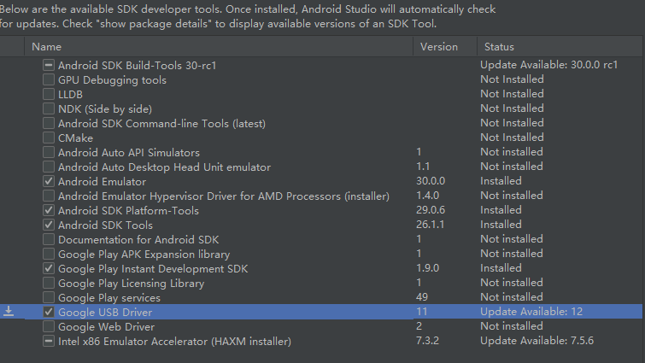
Task: Select the Google Play services row
Action: point(109,297)
